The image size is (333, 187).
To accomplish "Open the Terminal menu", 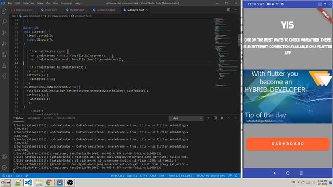I will click(x=66, y=3).
